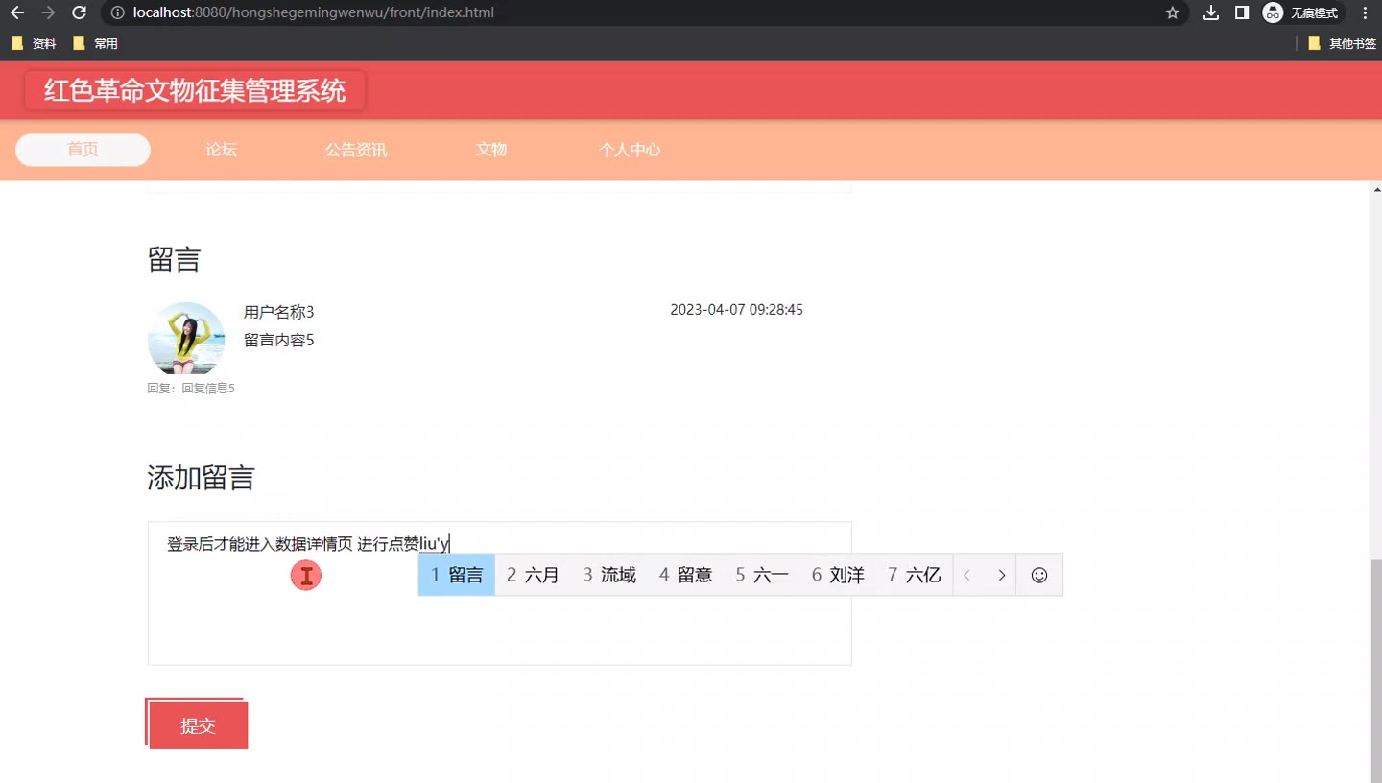Choose IME candidate 2 六月
This screenshot has width=1382, height=783.
click(x=533, y=576)
